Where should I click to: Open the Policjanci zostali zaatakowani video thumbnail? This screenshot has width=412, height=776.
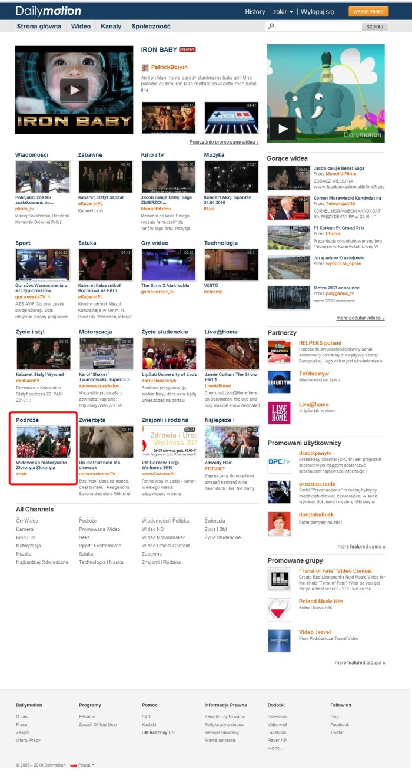42,177
